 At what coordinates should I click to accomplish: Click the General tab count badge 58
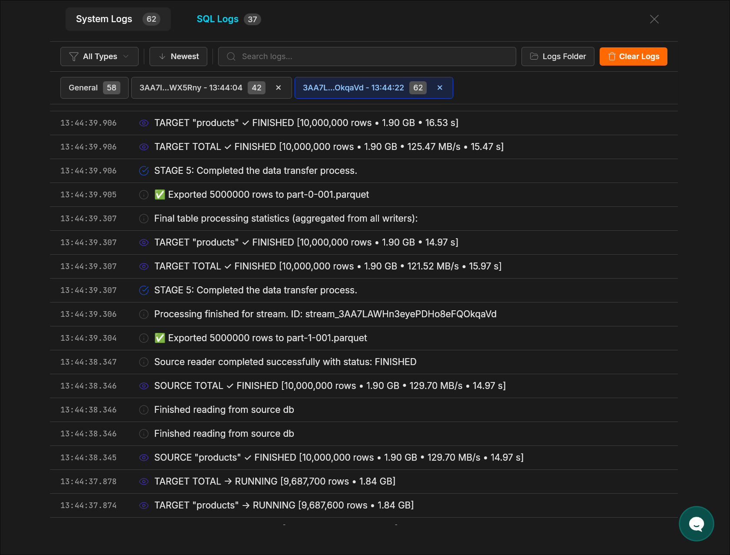(x=112, y=88)
